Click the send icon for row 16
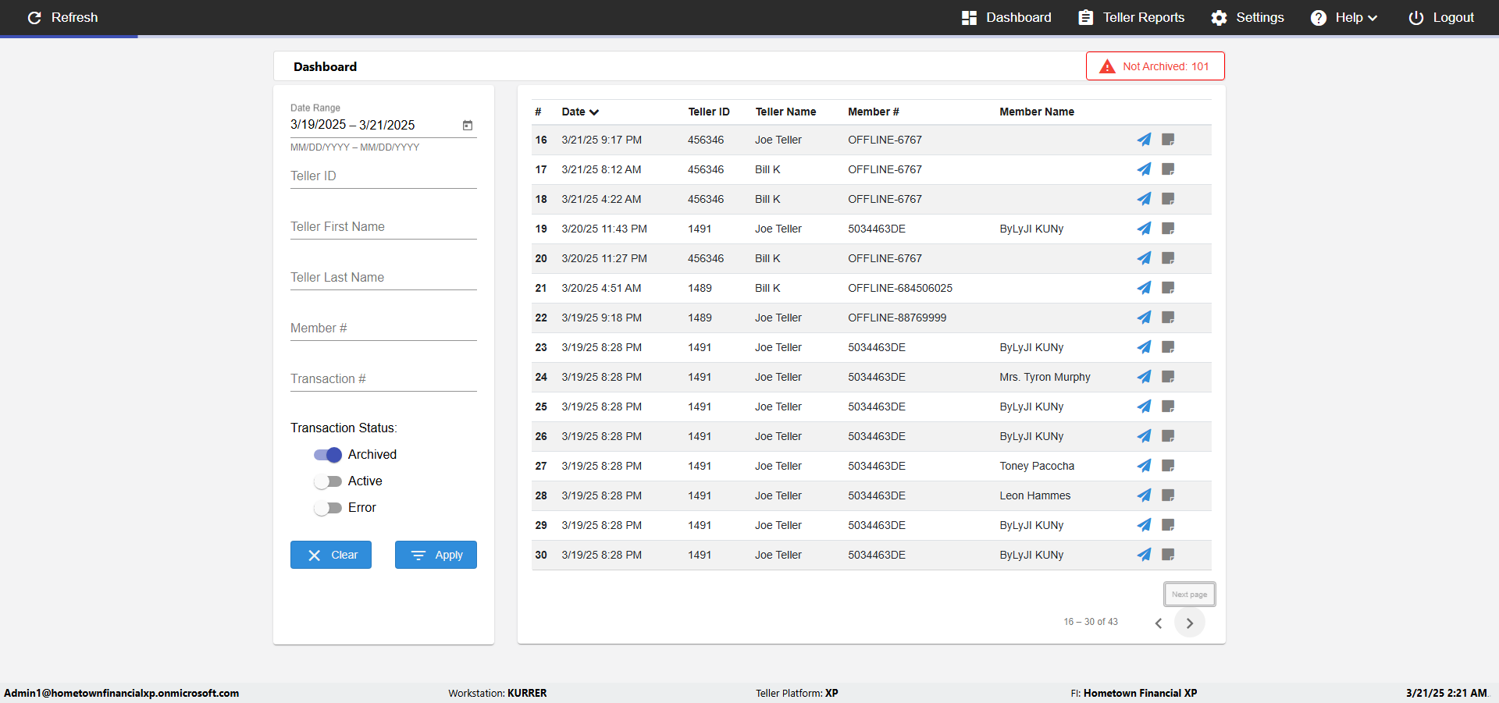The image size is (1499, 703). (x=1144, y=140)
